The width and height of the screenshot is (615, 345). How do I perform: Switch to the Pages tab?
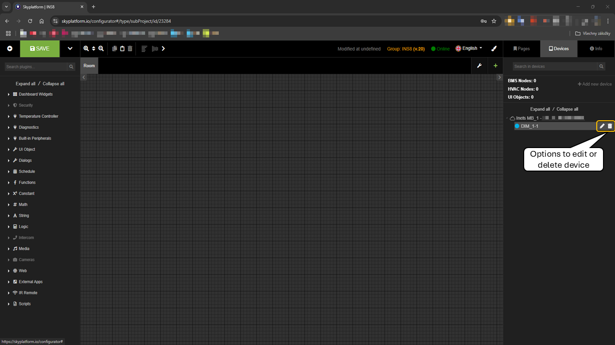[x=521, y=48]
